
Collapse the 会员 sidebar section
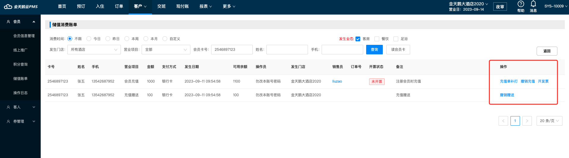(x=34, y=22)
